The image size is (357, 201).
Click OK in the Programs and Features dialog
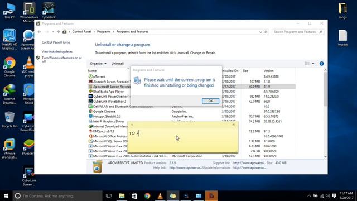(x=210, y=100)
